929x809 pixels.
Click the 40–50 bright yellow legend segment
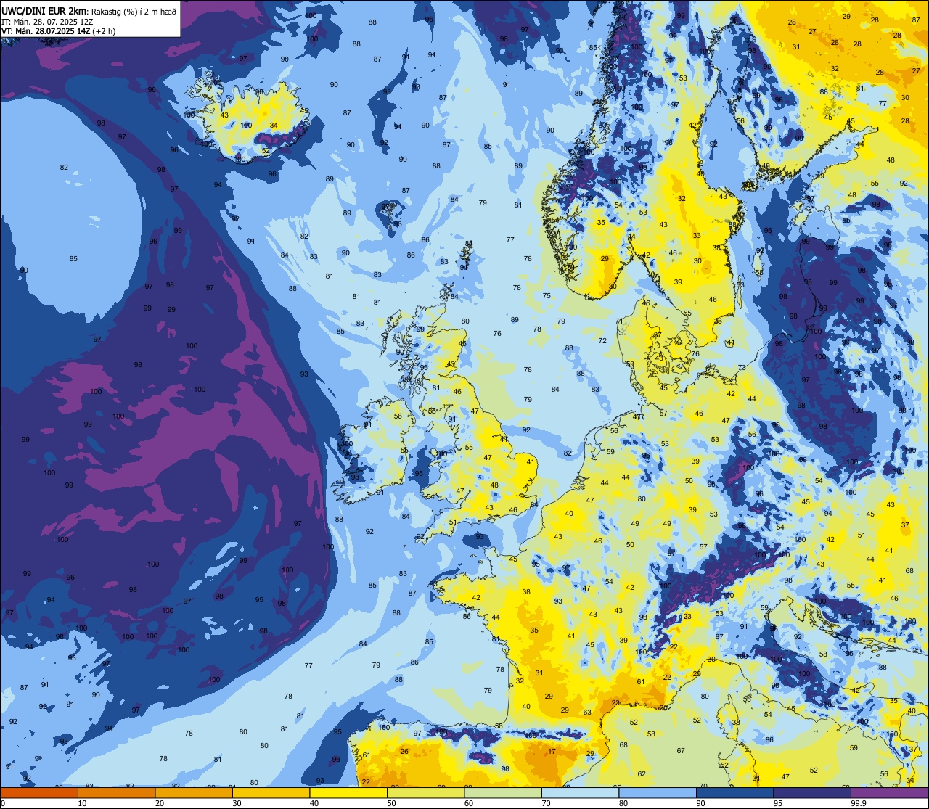click(x=348, y=792)
